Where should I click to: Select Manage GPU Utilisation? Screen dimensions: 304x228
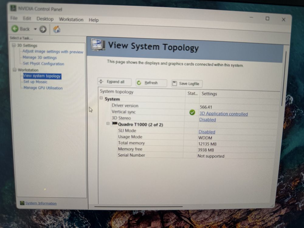(x=43, y=88)
